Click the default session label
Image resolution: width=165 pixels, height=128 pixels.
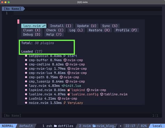26,126
